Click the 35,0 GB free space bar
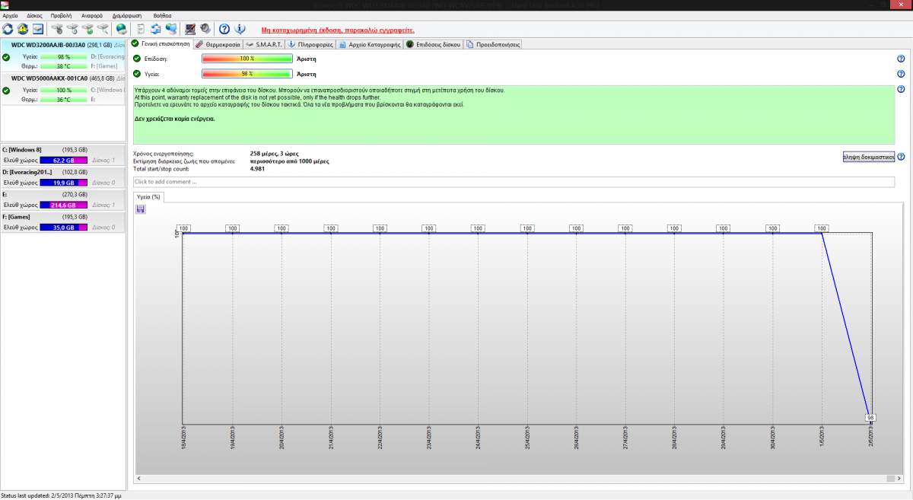The image size is (913, 500). tap(64, 228)
